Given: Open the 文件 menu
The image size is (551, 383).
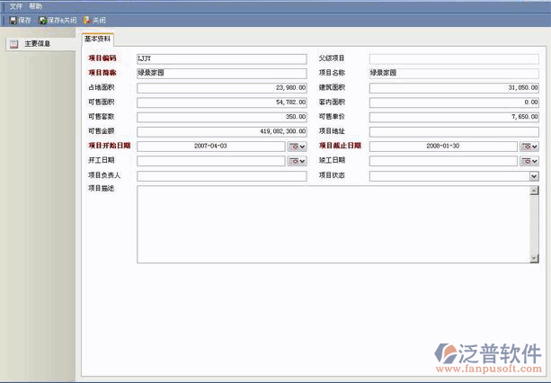Looking at the screenshot, I should [x=15, y=6].
